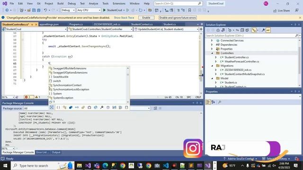Click Add to Source Control
The height and width of the screenshot is (170, 303).
coord(241,159)
